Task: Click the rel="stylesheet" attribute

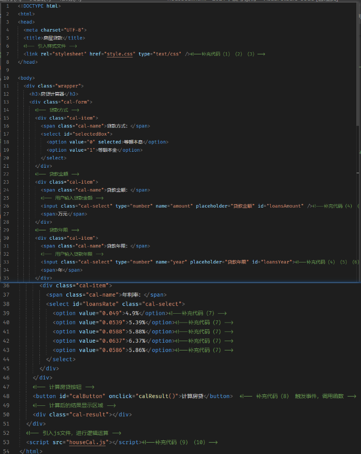Action: (64, 54)
